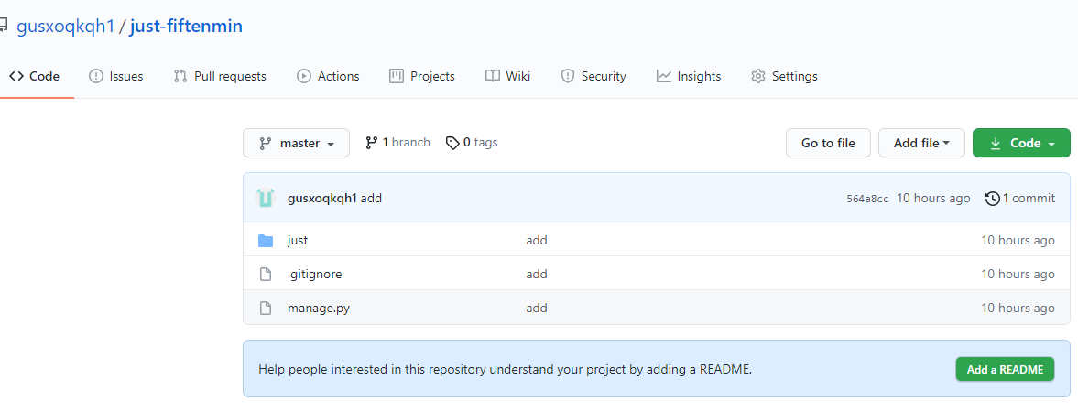1078x412 pixels.
Task: Click the repository icon beside owner name
Action: point(3,26)
